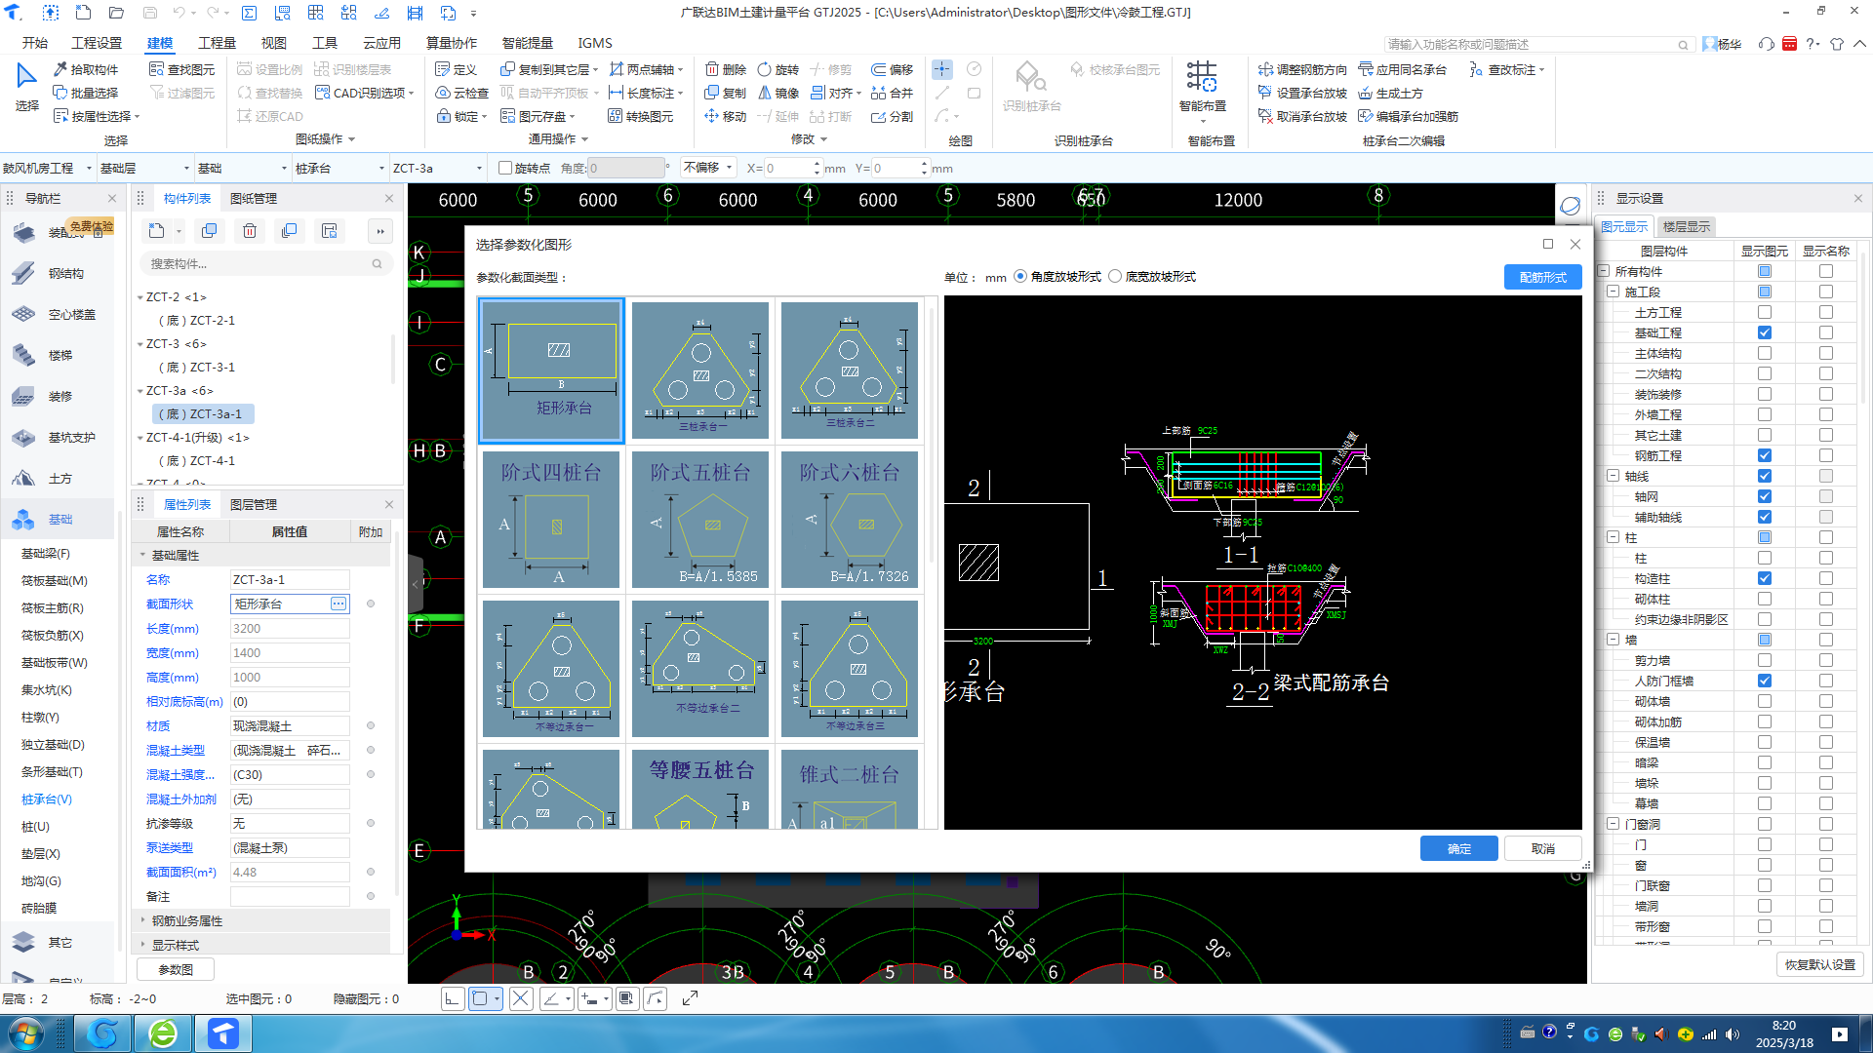Toggle 土方工程 显示图元 checkbox
This screenshot has width=1873, height=1053.
pos(1765,312)
